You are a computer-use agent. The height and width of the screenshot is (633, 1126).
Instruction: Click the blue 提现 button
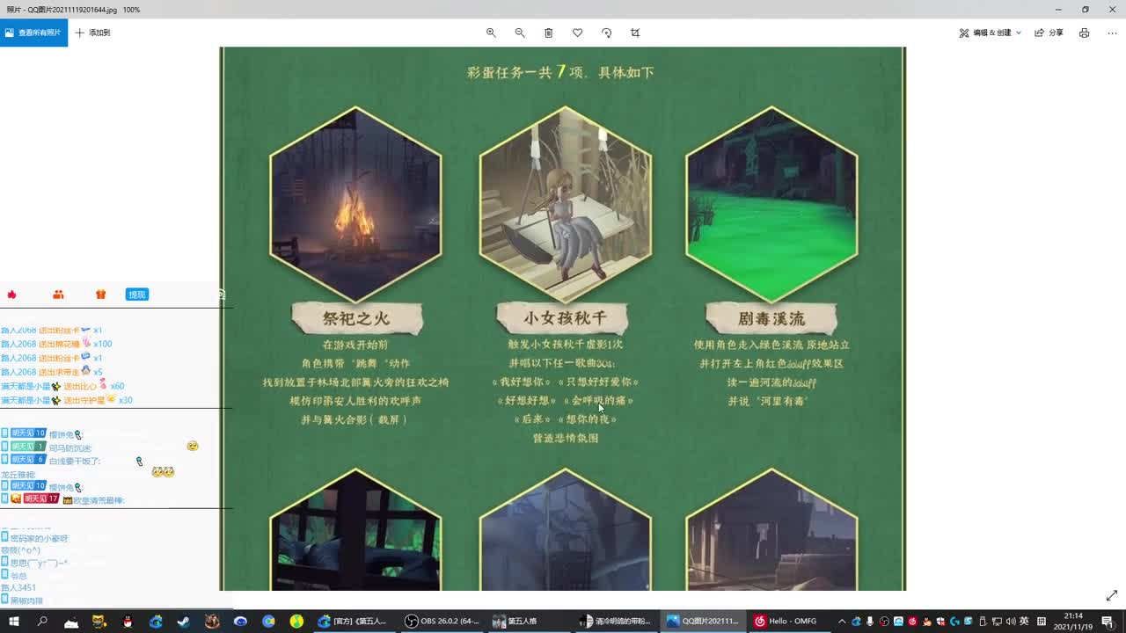pyautogui.click(x=137, y=295)
